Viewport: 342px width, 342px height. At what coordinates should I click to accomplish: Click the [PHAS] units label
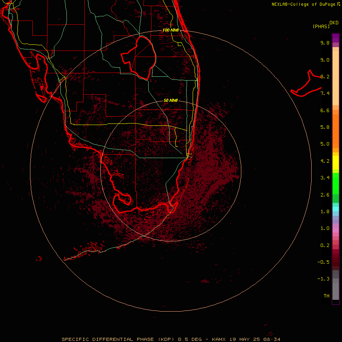coord(321,26)
